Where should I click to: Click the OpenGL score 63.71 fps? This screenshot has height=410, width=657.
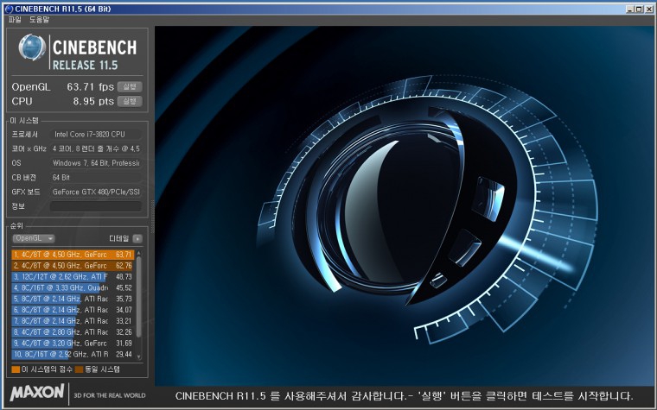[90, 87]
